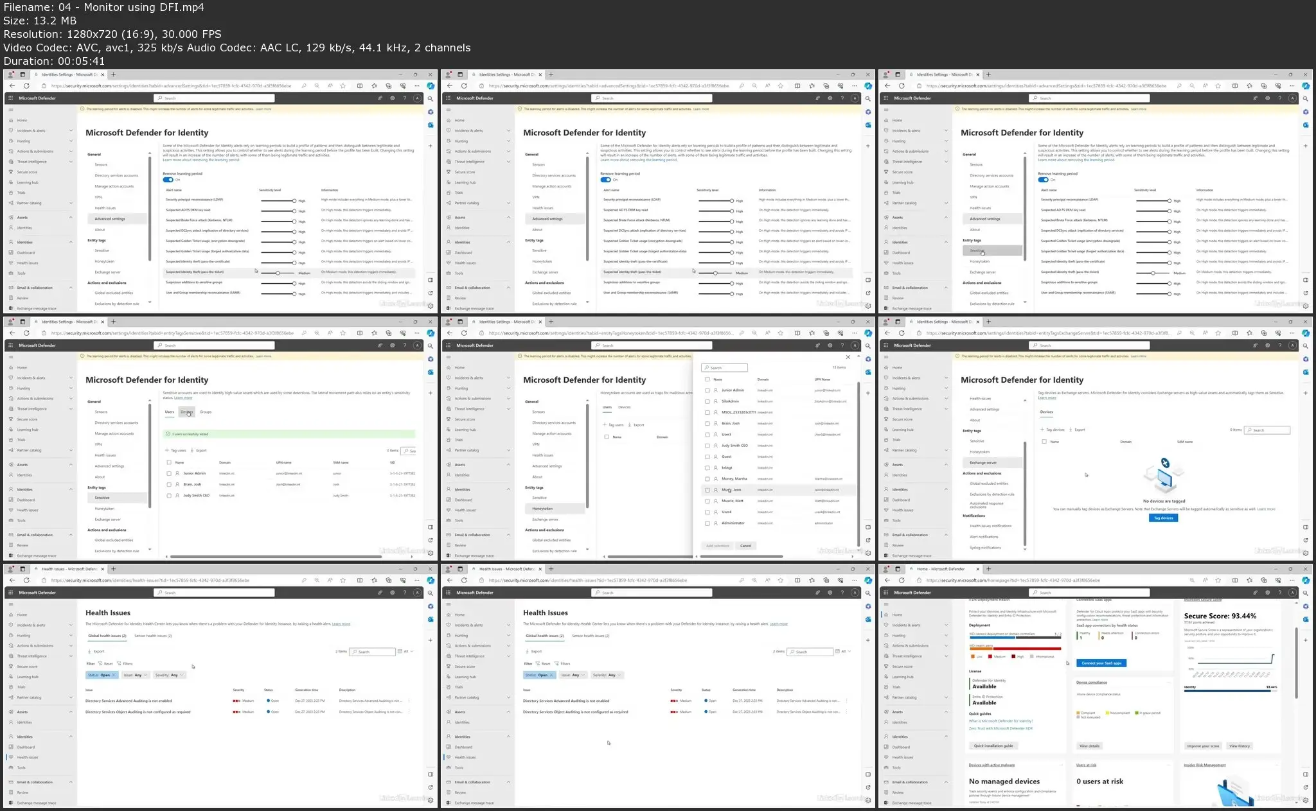Image resolution: width=1316 pixels, height=811 pixels.
Task: Open new browser tab plus in Home frame
Action: click(x=988, y=569)
